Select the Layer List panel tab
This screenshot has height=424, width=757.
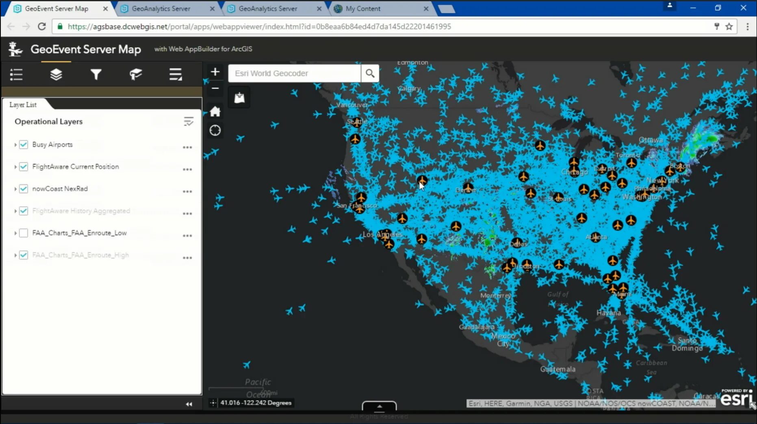23,105
